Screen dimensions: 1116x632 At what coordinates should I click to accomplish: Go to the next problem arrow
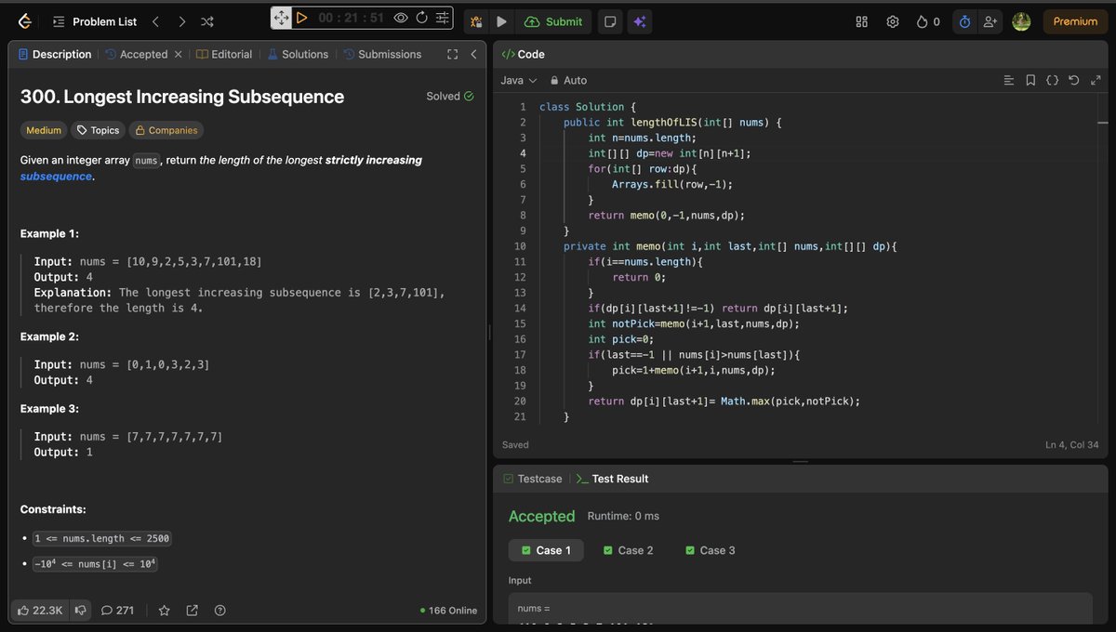click(x=181, y=21)
